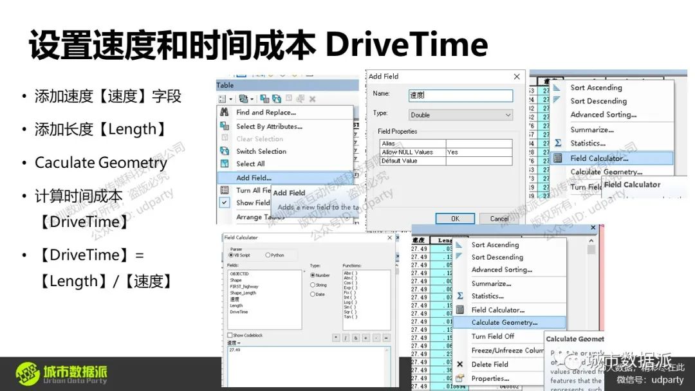Click Cancel in Add Field dialog
Screen dimensions: 695x391
[x=499, y=219]
